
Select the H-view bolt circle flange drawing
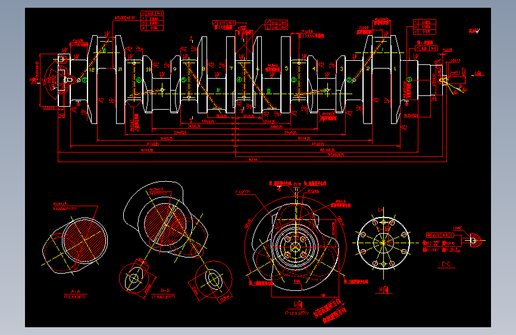[x=383, y=243]
